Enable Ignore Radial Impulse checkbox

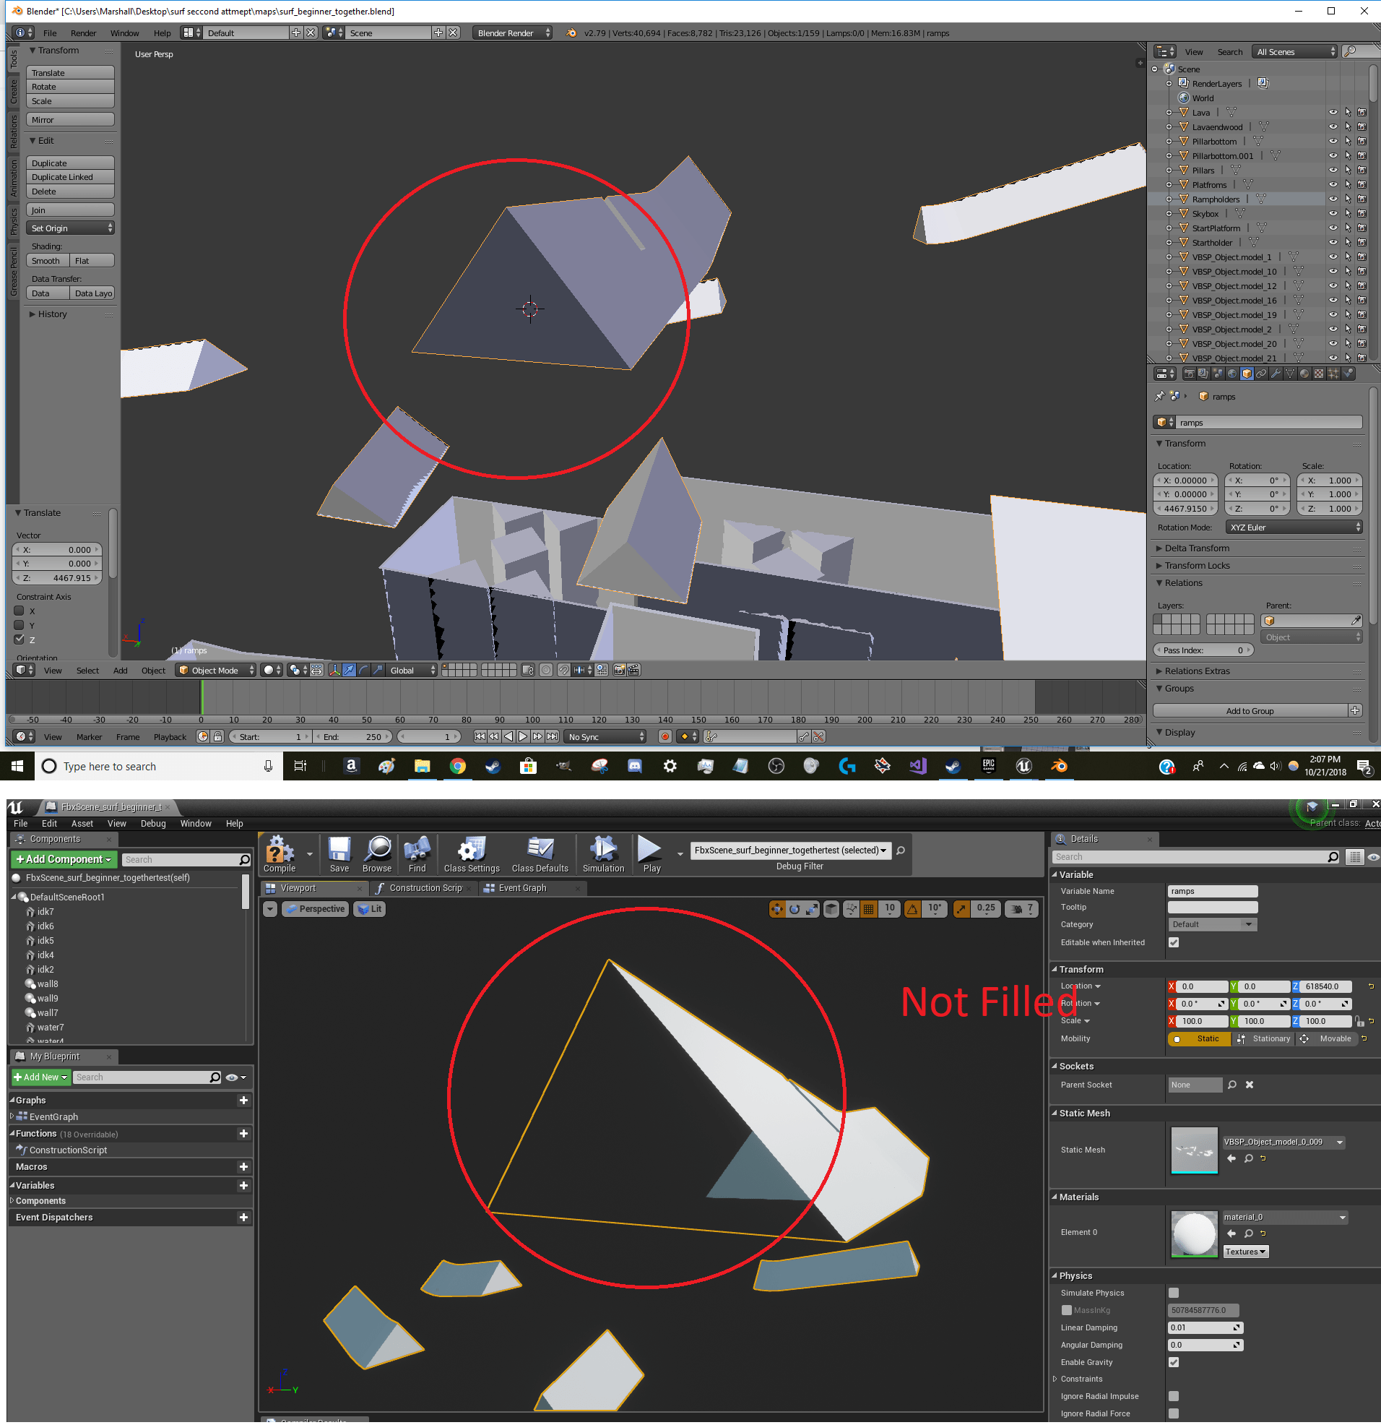click(x=1174, y=1396)
